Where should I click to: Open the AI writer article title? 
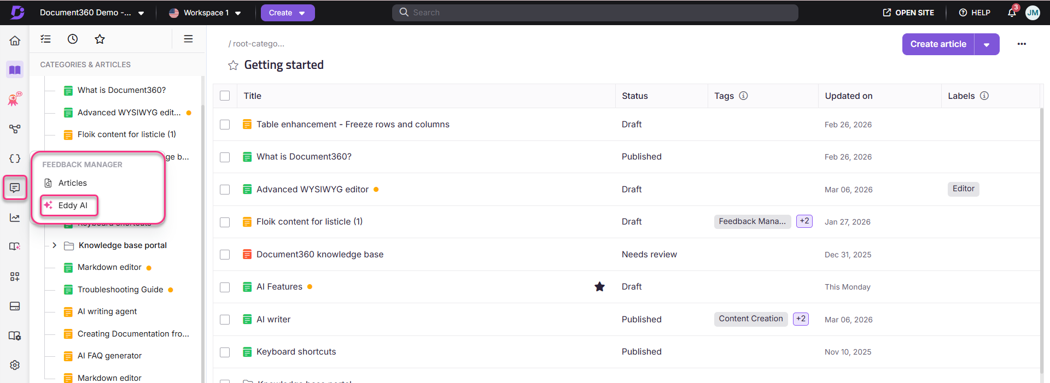click(273, 320)
